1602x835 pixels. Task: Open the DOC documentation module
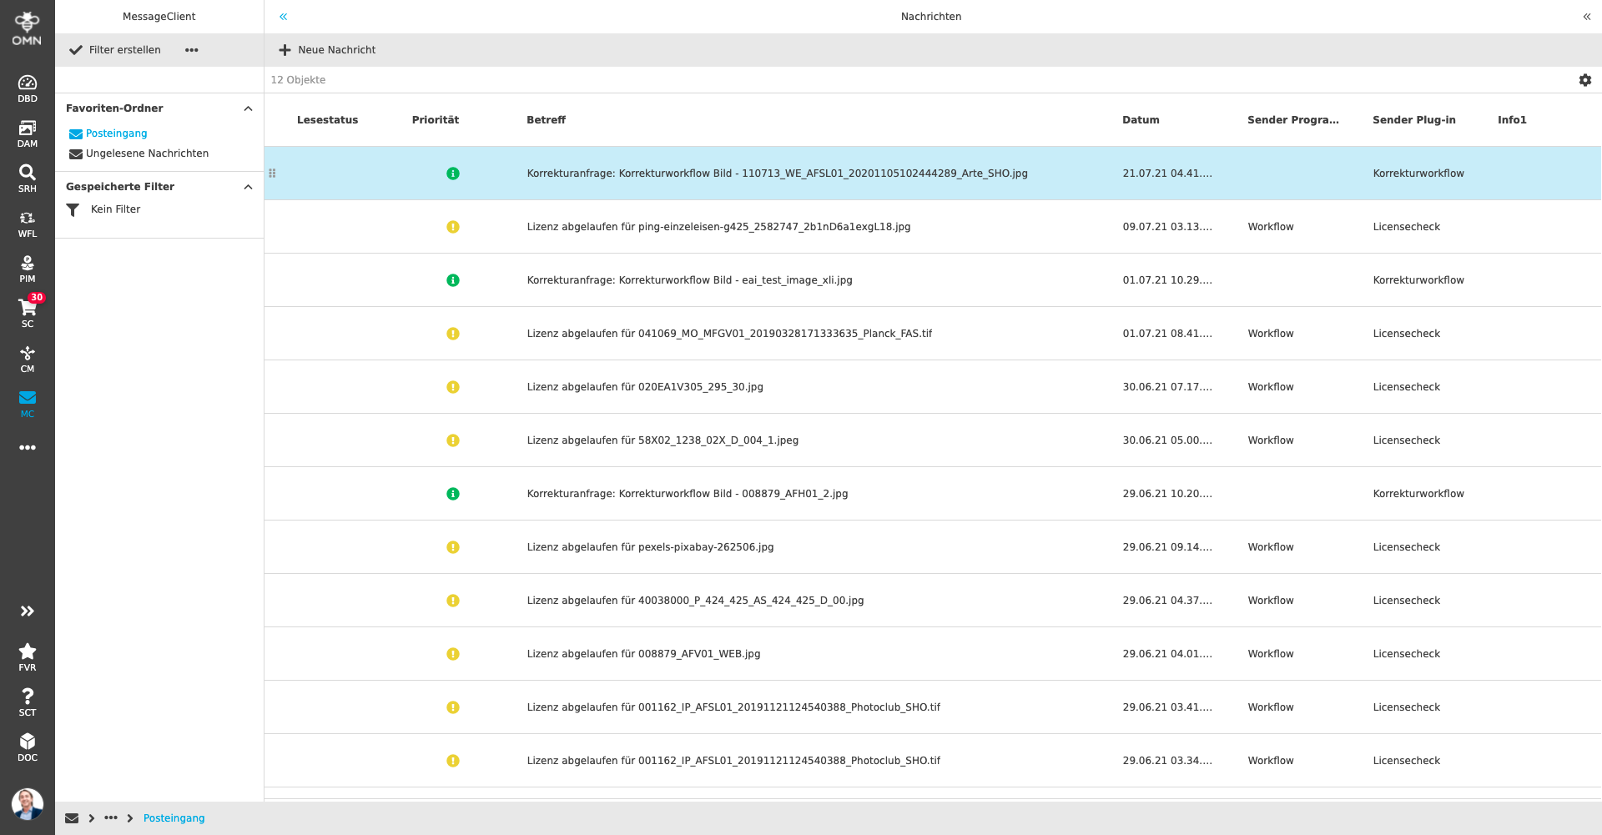pyautogui.click(x=28, y=747)
